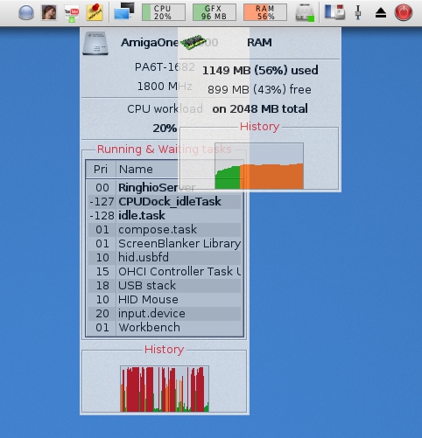
Task: Select the hid.usbfd row
Action: pyautogui.click(x=165, y=258)
